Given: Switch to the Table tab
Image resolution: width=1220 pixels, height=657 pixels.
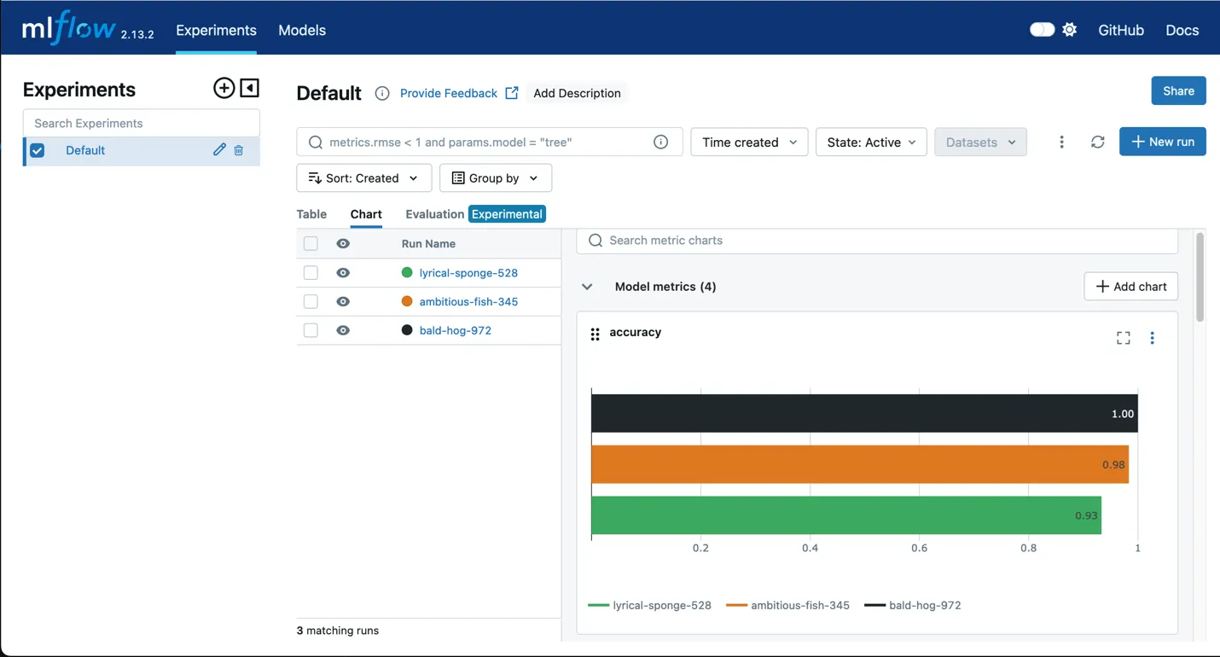Looking at the screenshot, I should [311, 214].
